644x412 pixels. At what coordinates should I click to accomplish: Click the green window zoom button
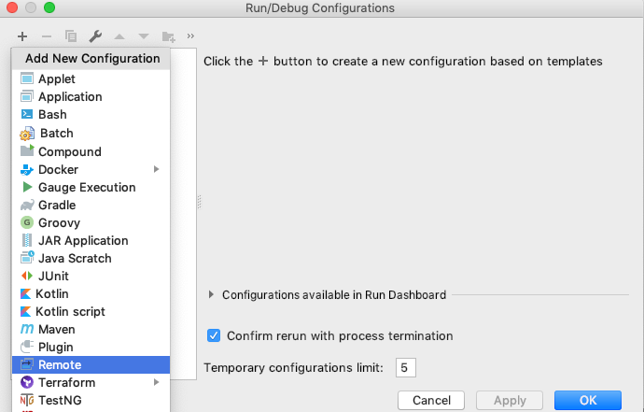click(x=49, y=7)
